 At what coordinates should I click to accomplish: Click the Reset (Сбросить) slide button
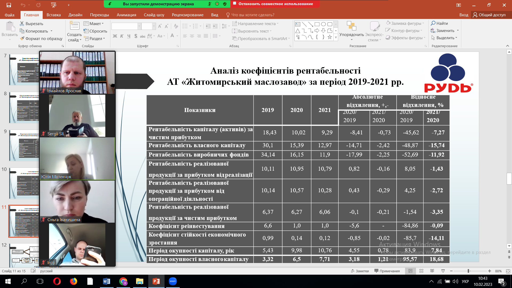(x=95, y=31)
